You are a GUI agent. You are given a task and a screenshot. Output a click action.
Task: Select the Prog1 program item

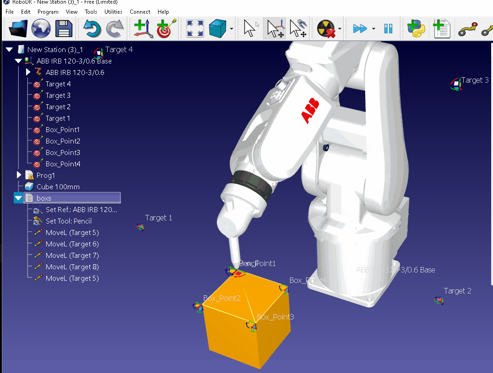[x=46, y=175]
